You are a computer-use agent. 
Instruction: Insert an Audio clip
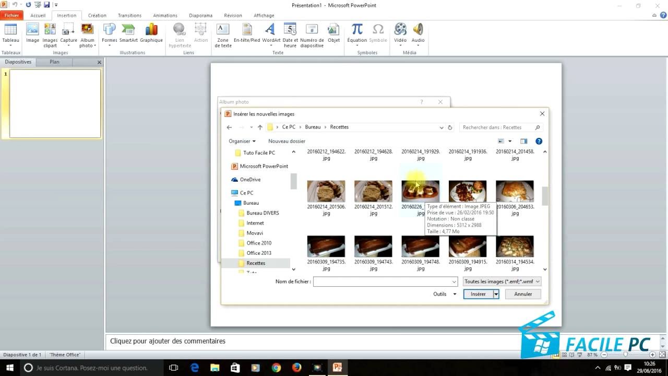[x=418, y=35]
